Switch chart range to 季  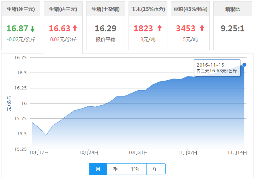115,169
